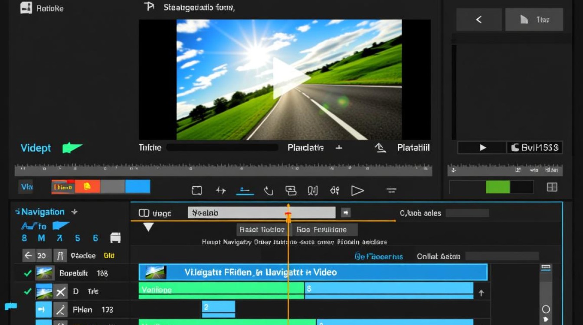Click the back chevron button at top right
Image resolution: width=583 pixels, height=325 pixels.
(479, 19)
